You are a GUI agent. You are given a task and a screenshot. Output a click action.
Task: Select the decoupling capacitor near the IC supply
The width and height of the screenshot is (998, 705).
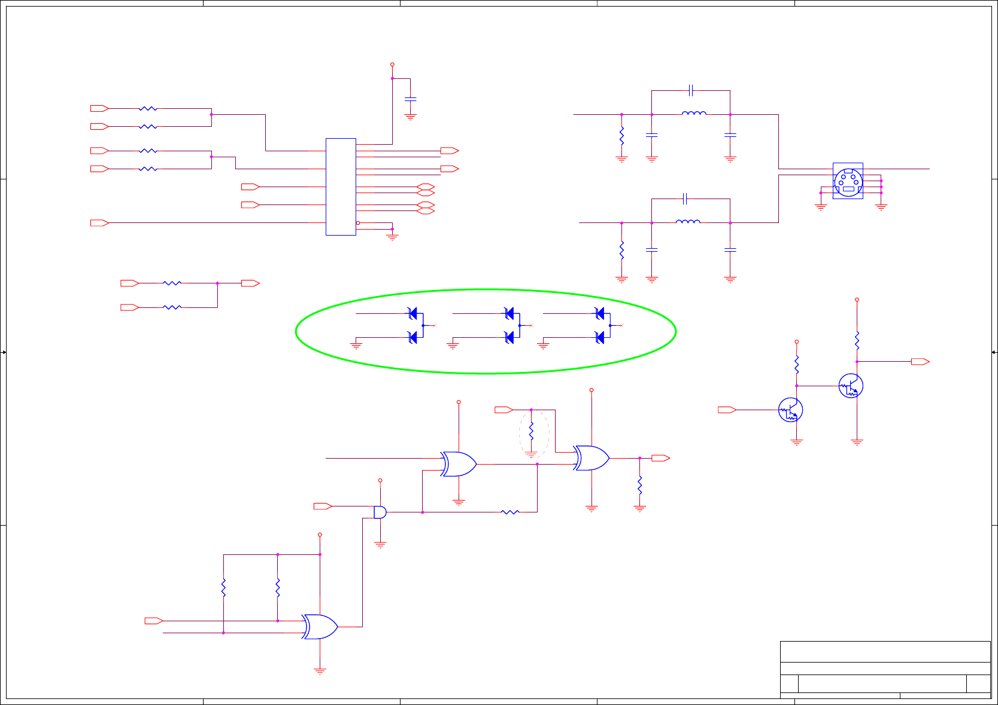410,99
